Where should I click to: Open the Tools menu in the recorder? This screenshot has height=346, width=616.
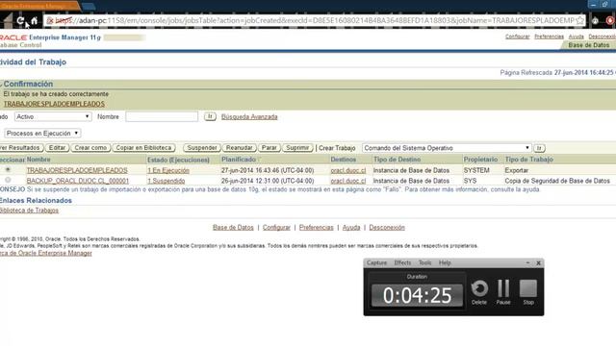pos(424,262)
